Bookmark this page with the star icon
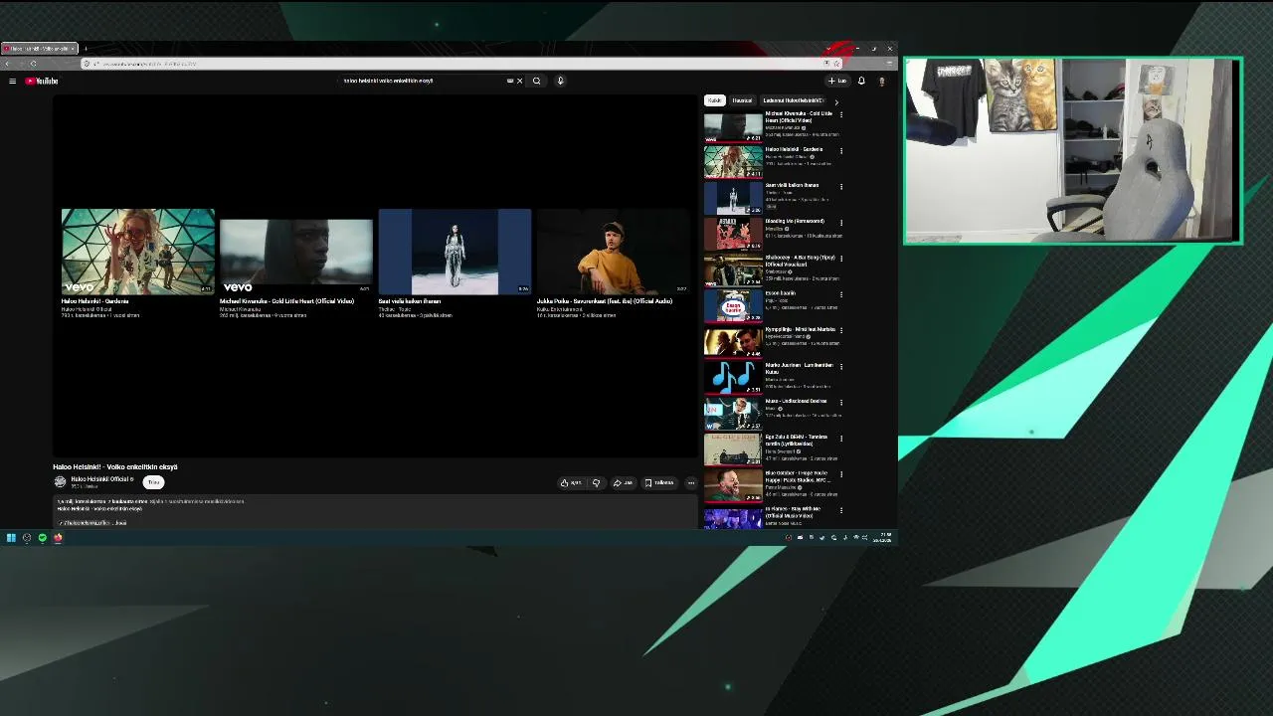 pyautogui.click(x=836, y=64)
